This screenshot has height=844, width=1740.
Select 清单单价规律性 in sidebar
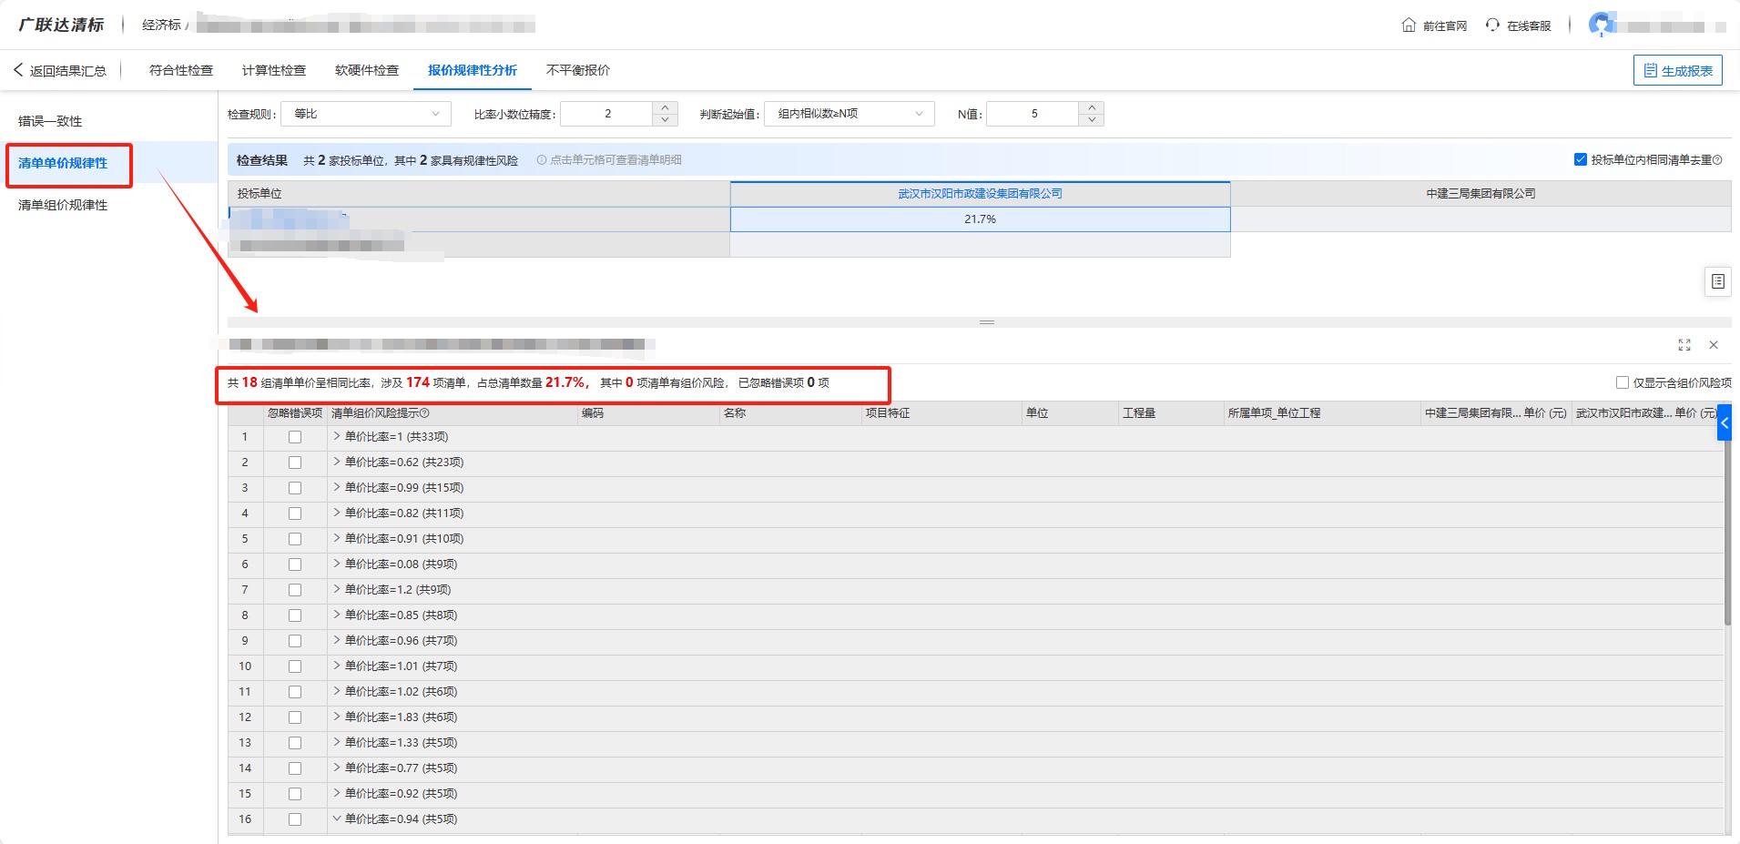pos(63,163)
